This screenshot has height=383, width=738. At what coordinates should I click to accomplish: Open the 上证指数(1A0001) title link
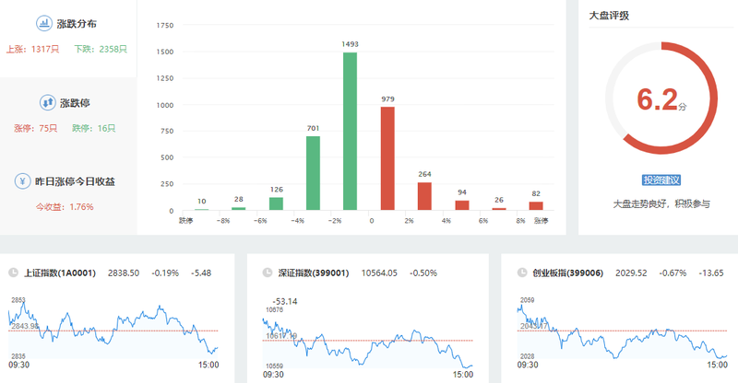(61, 273)
